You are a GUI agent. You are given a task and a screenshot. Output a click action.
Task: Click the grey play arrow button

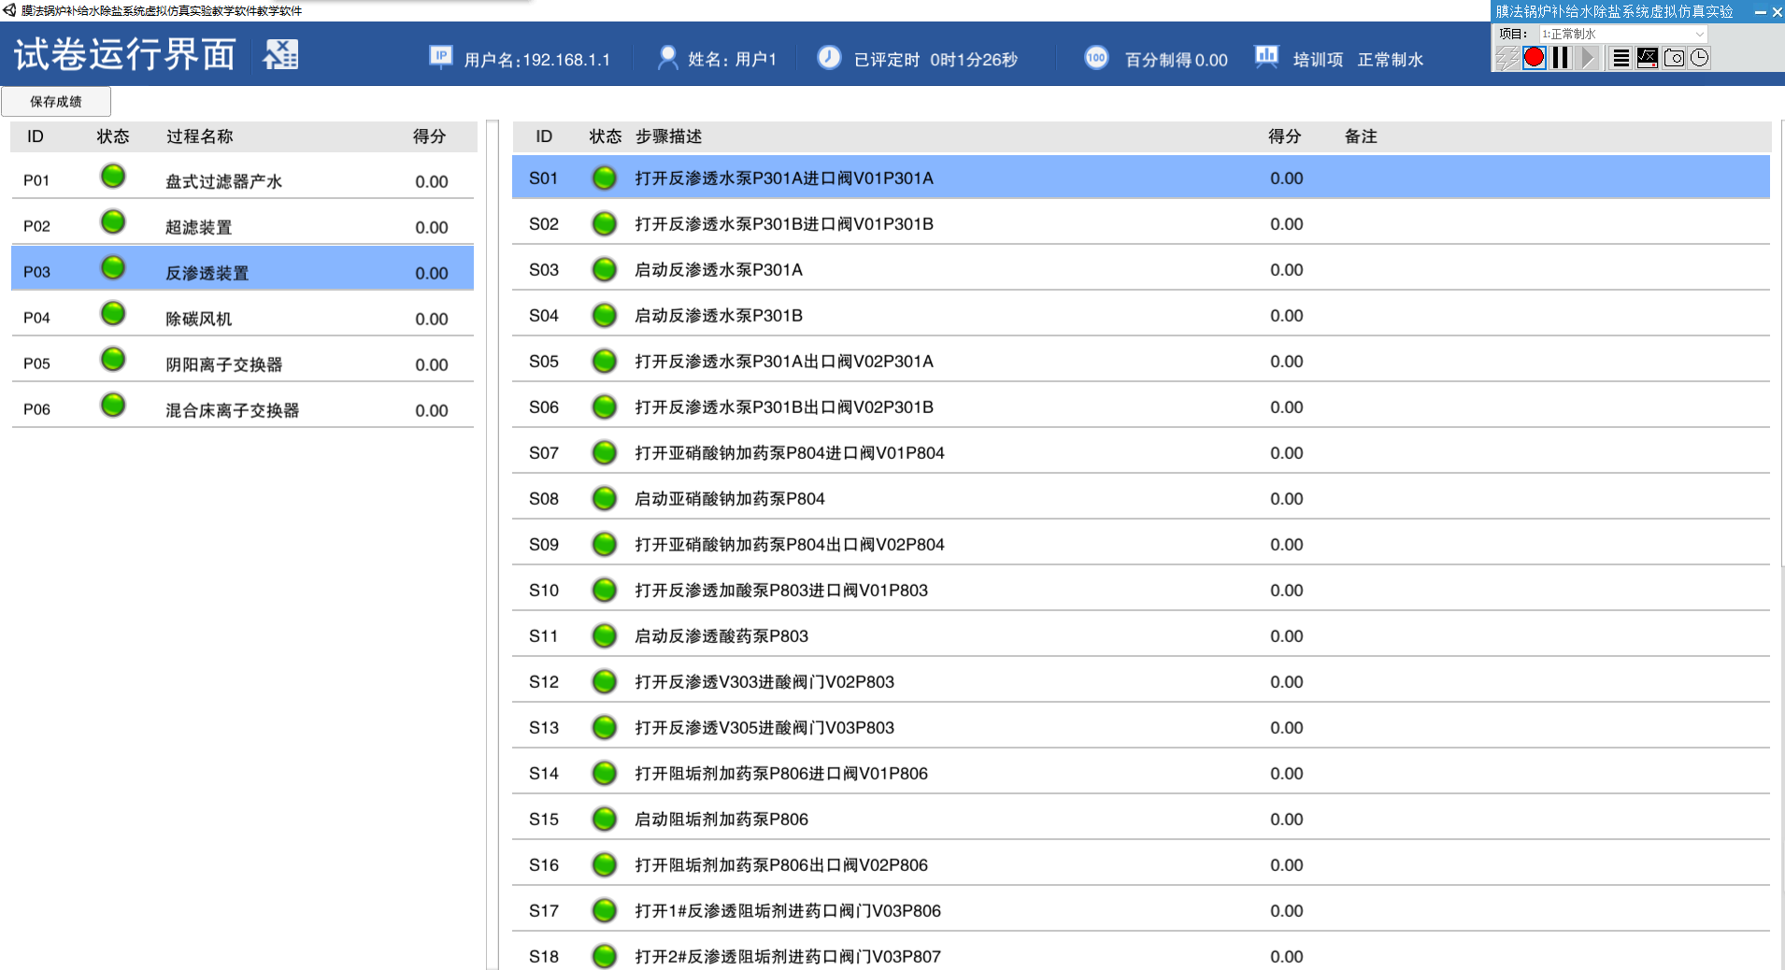[x=1587, y=58]
